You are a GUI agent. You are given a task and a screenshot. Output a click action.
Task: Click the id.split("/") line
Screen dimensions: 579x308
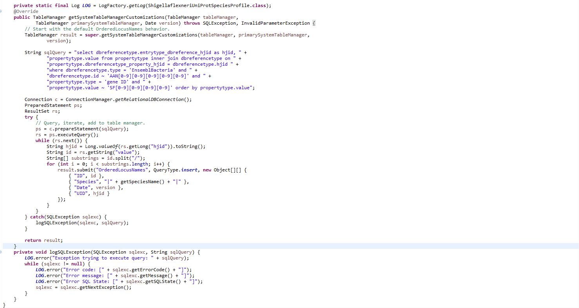point(96,158)
